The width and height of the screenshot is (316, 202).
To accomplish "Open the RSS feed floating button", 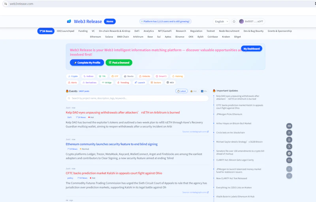I will [289, 126].
